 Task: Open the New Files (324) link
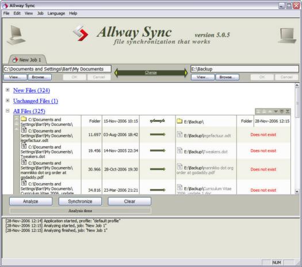32,90
